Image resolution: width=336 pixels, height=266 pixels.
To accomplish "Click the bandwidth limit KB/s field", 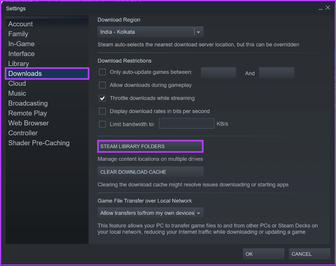I will [x=187, y=124].
